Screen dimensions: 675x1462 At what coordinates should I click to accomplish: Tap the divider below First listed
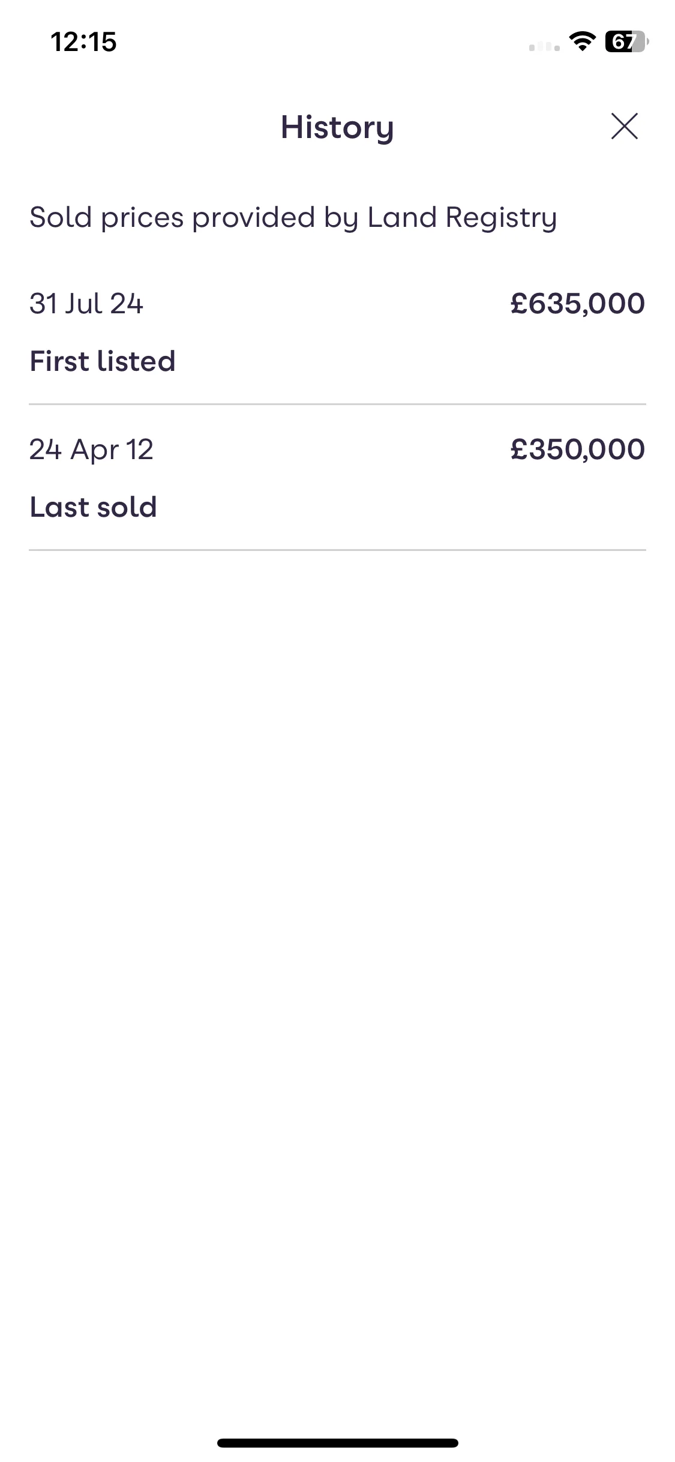pos(337,404)
